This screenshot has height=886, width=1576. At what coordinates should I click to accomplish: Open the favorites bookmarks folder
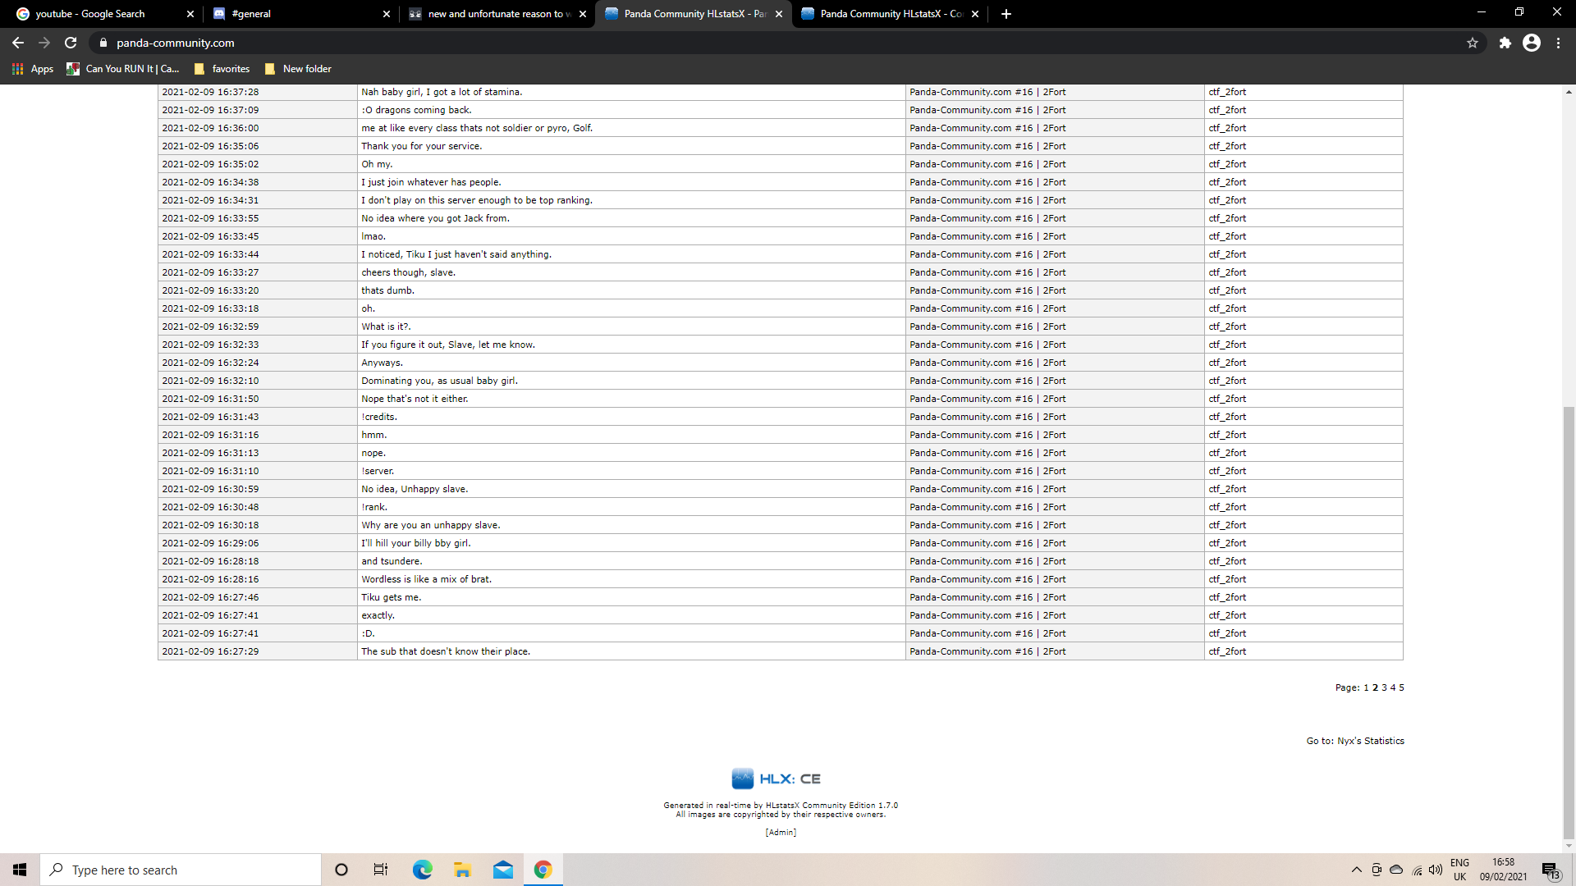[222, 69]
